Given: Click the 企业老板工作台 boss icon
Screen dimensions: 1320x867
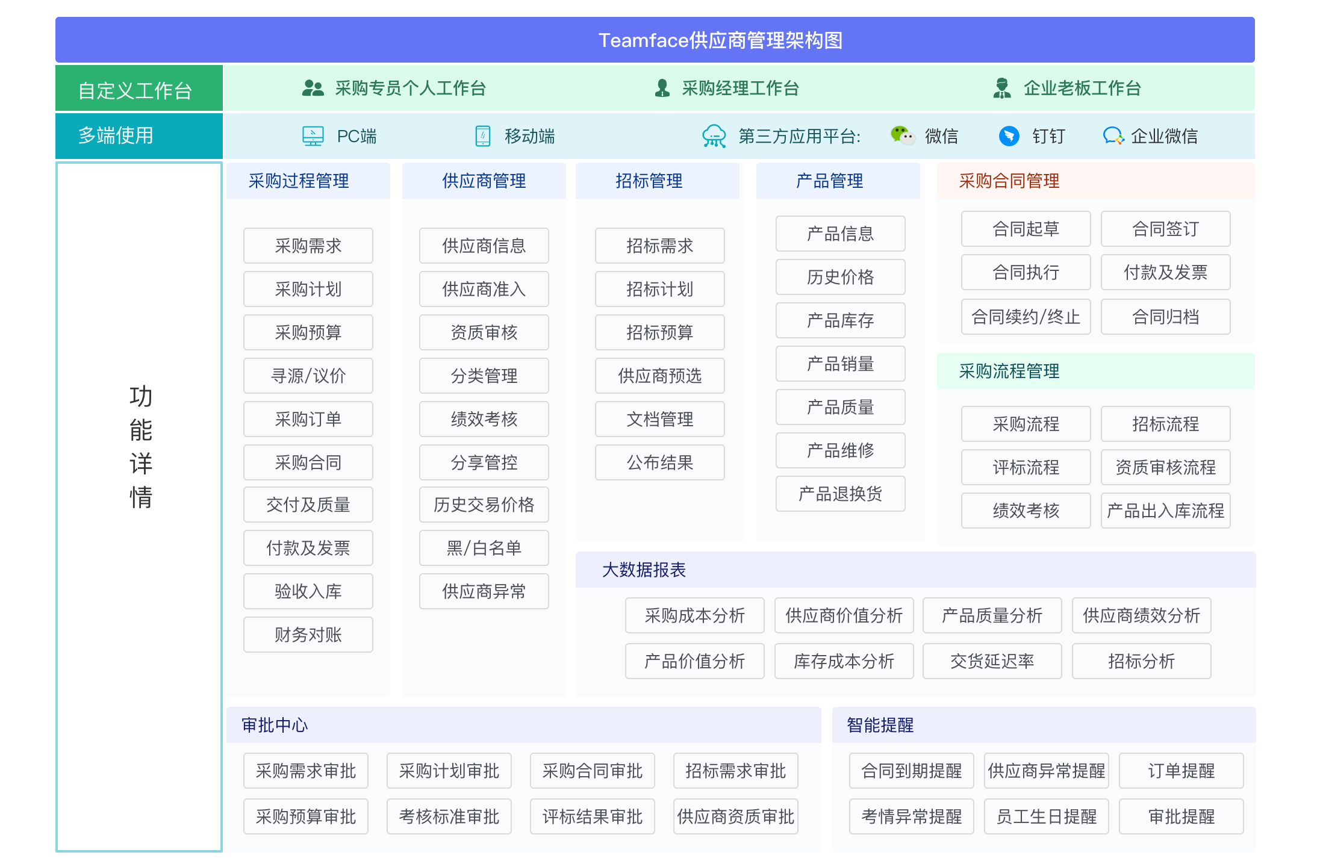Looking at the screenshot, I should coord(1002,88).
